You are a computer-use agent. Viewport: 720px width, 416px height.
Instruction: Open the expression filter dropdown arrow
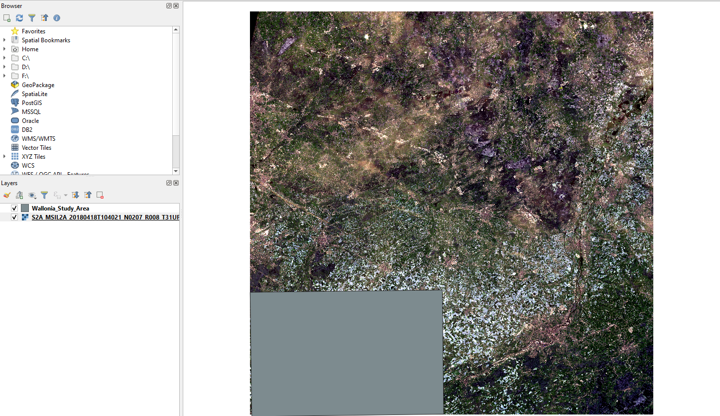[x=66, y=196]
